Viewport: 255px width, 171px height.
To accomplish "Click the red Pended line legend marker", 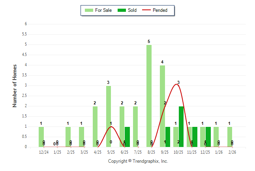I will click(148, 10).
